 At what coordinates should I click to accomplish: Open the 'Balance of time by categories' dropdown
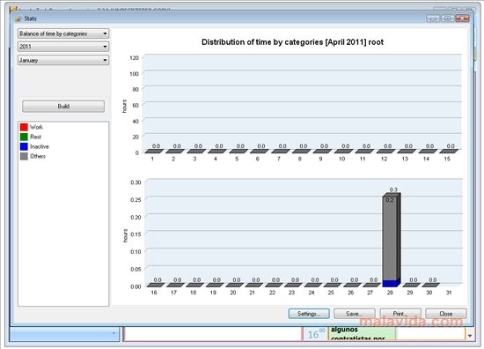click(x=63, y=33)
